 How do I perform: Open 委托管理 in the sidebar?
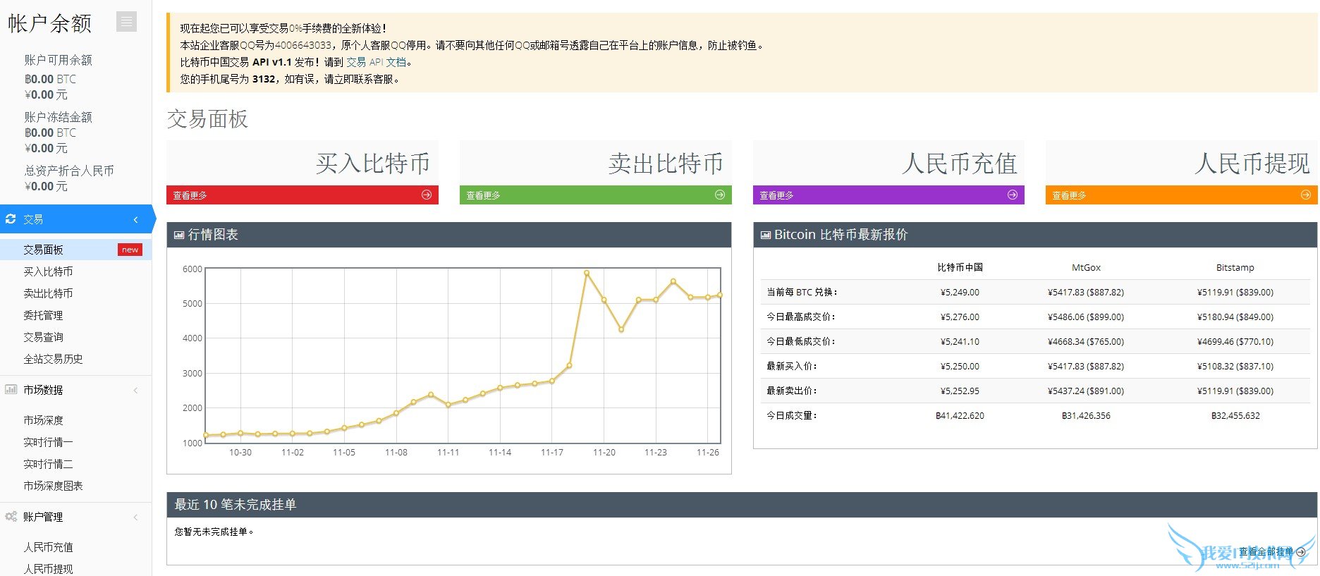pyautogui.click(x=43, y=315)
